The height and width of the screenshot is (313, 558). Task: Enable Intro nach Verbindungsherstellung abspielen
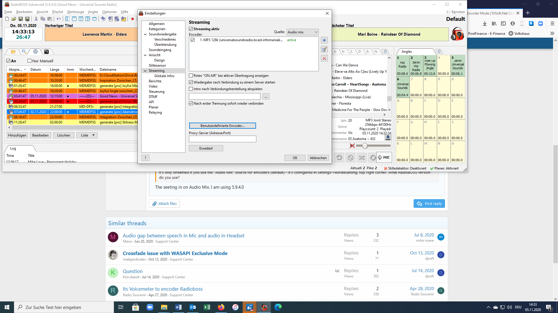(x=191, y=89)
